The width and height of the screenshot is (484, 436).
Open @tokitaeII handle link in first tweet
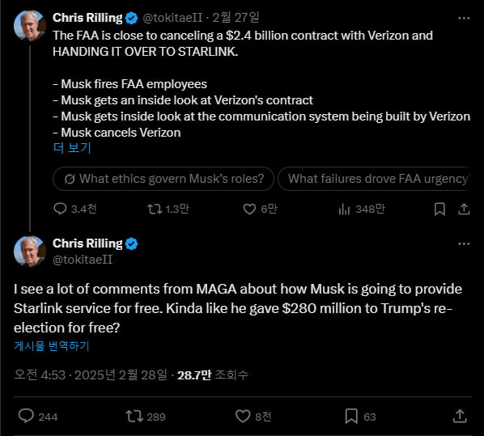pos(172,18)
